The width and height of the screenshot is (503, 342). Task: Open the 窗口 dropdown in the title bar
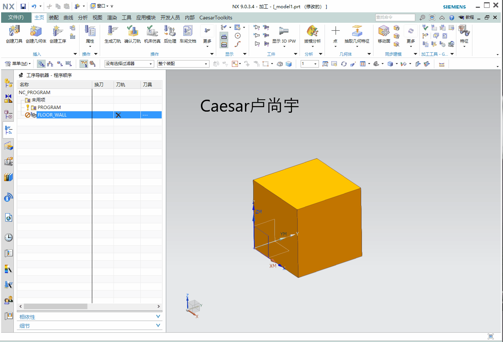pyautogui.click(x=99, y=6)
